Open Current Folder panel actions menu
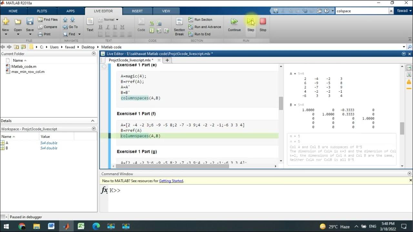Screen dimensions: 413x232 [94, 54]
